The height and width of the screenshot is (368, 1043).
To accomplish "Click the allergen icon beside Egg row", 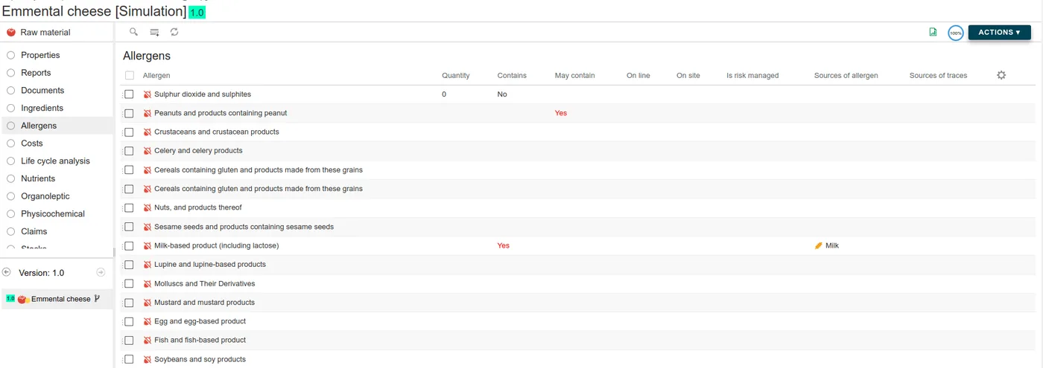I will click(x=148, y=321).
